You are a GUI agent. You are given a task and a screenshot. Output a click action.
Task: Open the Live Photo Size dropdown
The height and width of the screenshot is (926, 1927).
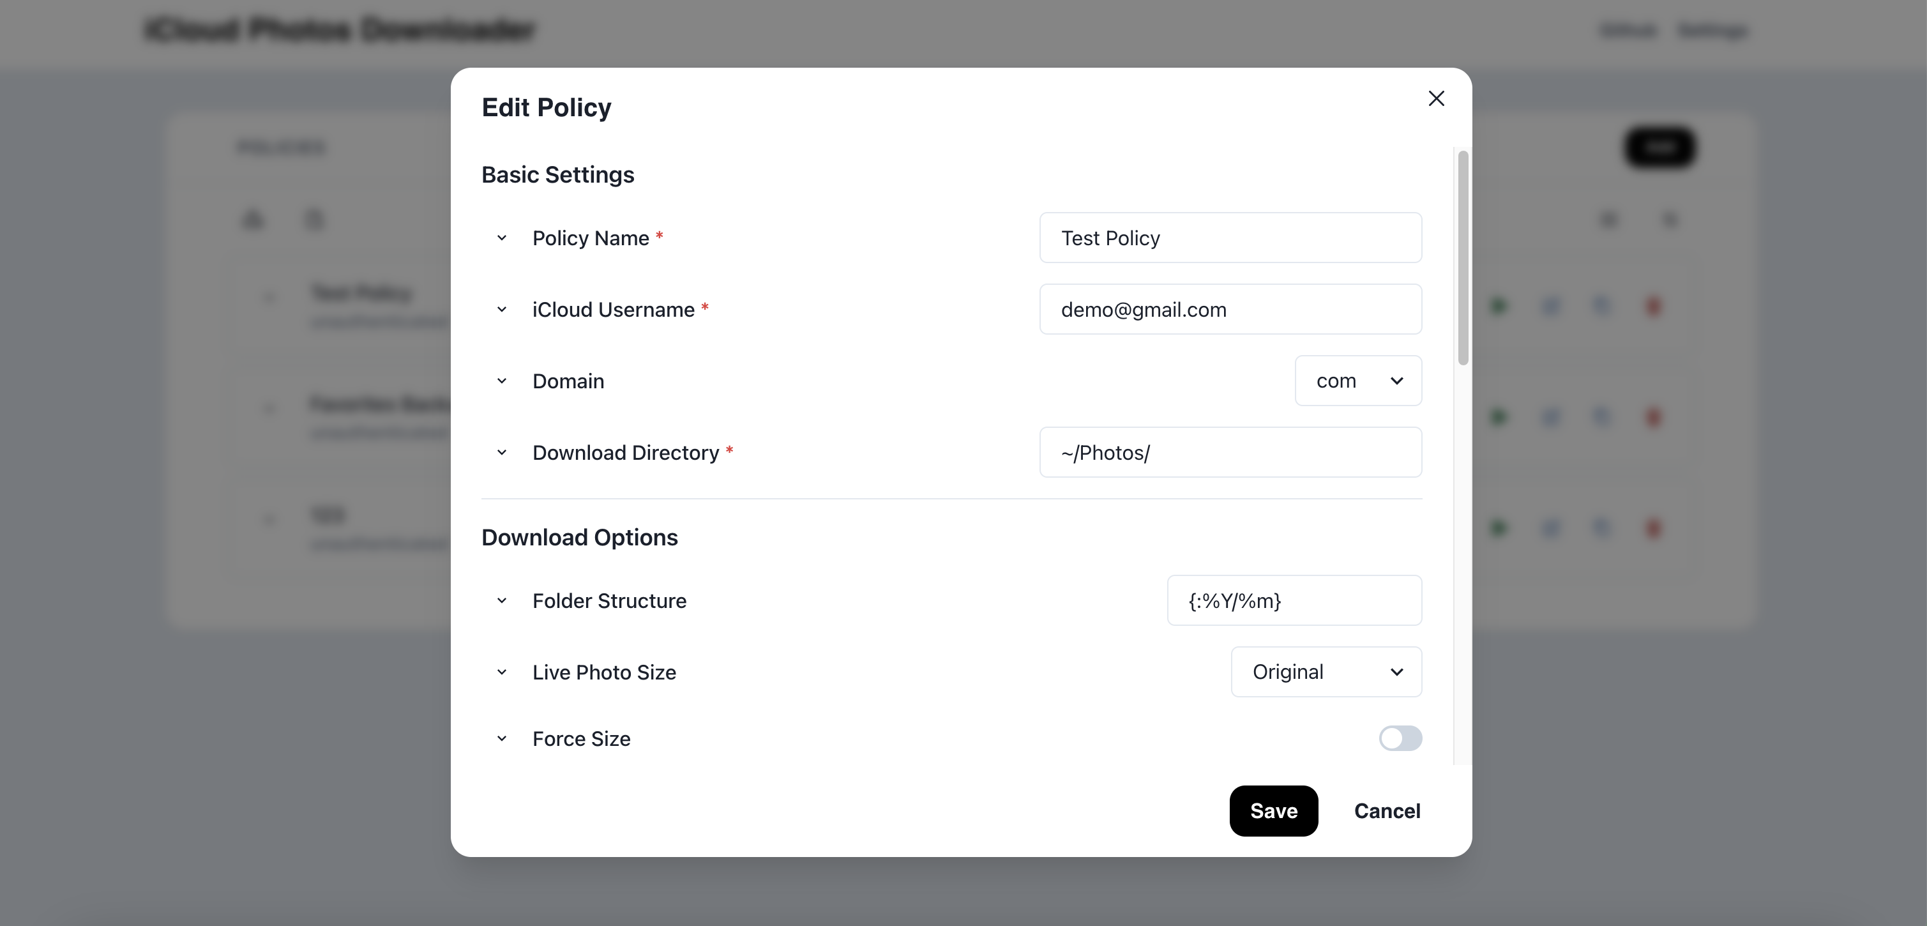[1326, 672]
